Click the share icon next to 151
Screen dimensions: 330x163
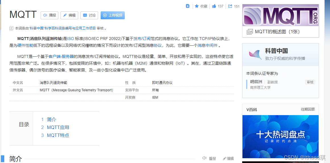(x=230, y=6)
